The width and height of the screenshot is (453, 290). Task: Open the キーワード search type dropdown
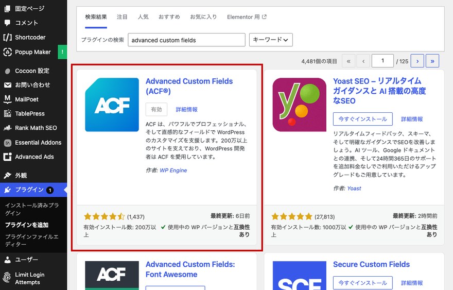pyautogui.click(x=271, y=40)
